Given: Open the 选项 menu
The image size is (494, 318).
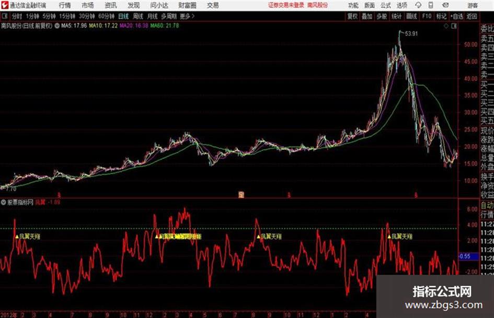Looking at the screenshot, I should click(401, 5).
